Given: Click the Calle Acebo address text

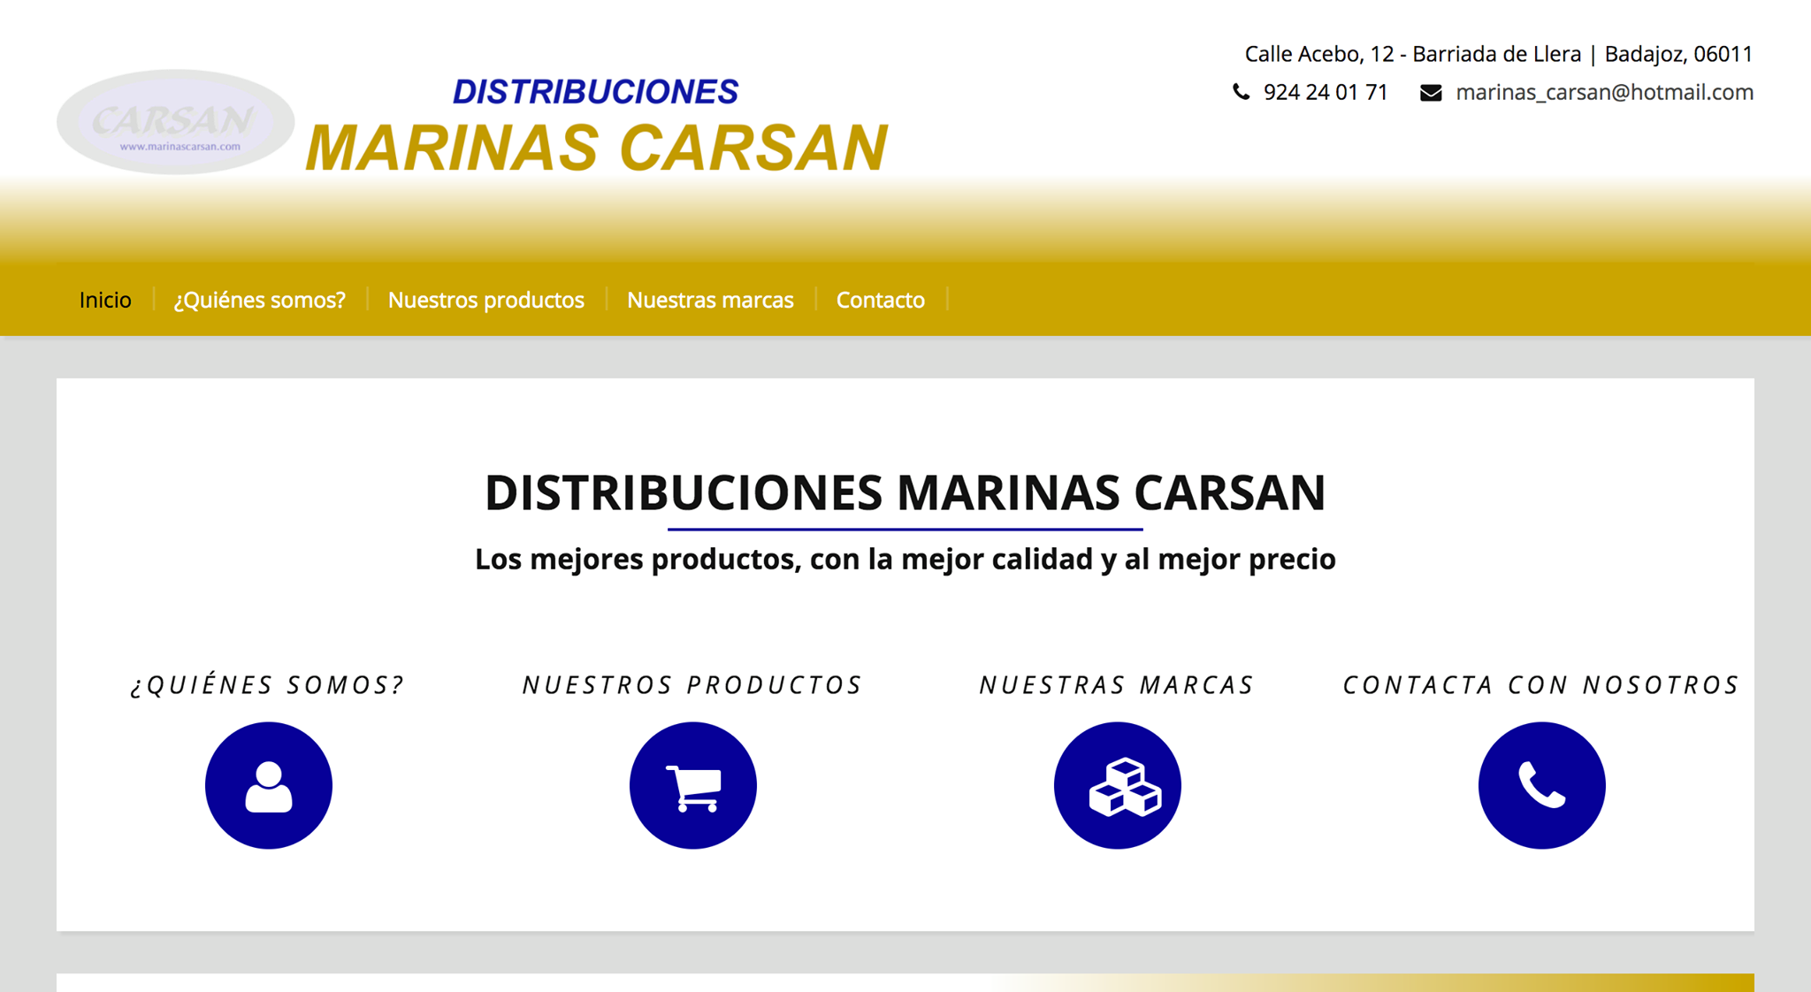Looking at the screenshot, I should (x=1498, y=54).
